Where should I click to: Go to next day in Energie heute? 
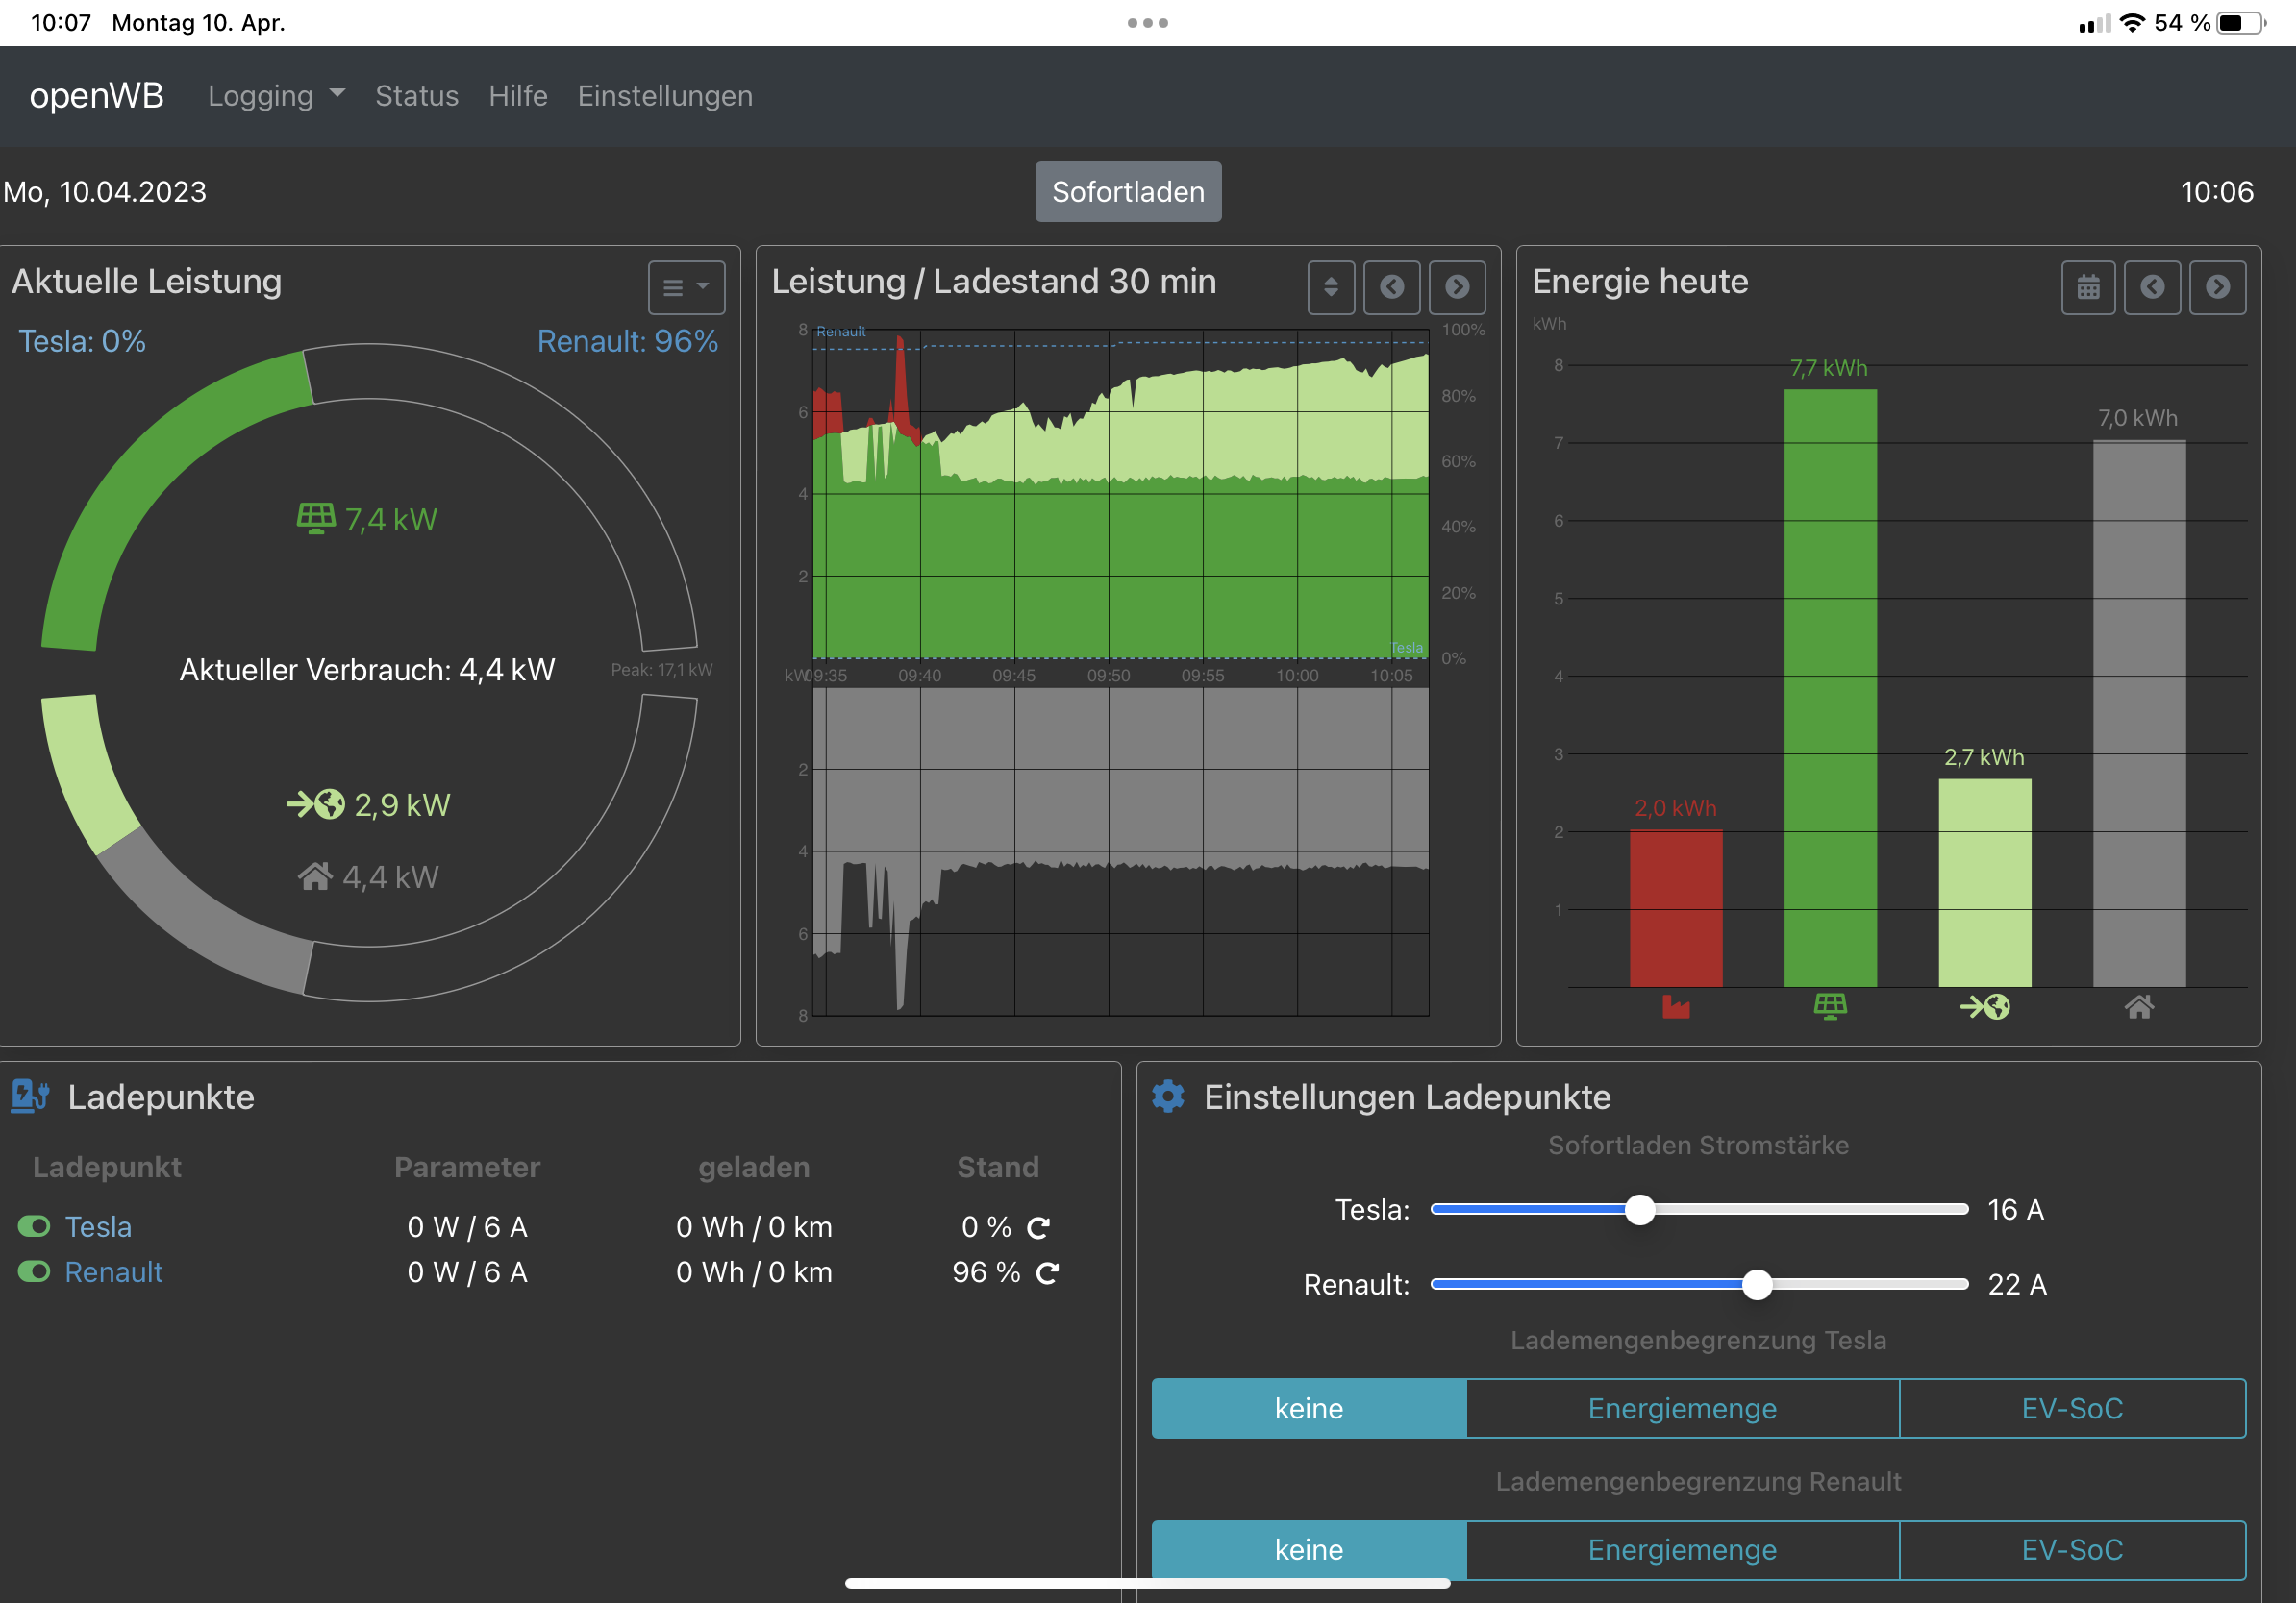[2217, 287]
